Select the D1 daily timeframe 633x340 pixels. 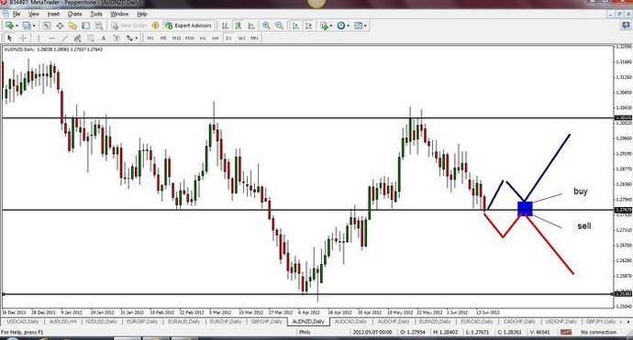[x=228, y=38]
